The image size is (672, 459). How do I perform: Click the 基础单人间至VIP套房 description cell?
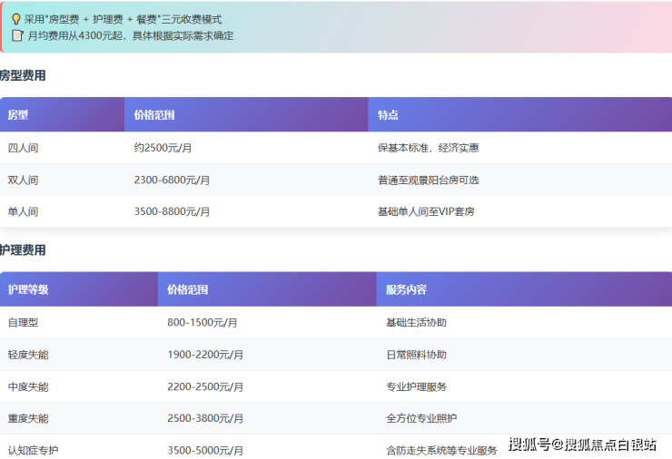[x=426, y=211]
